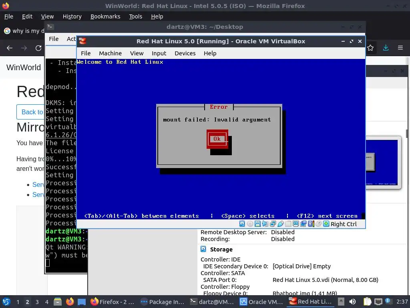Screen dimensions: 410x308
Task: Open the Help menu in VirtualBox window
Action: (210, 53)
